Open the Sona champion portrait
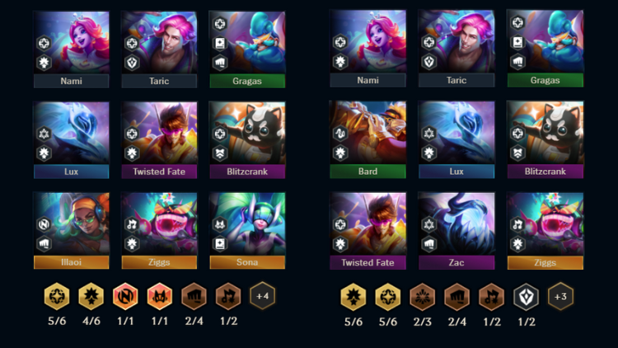This screenshot has width=618, height=348. (x=247, y=223)
